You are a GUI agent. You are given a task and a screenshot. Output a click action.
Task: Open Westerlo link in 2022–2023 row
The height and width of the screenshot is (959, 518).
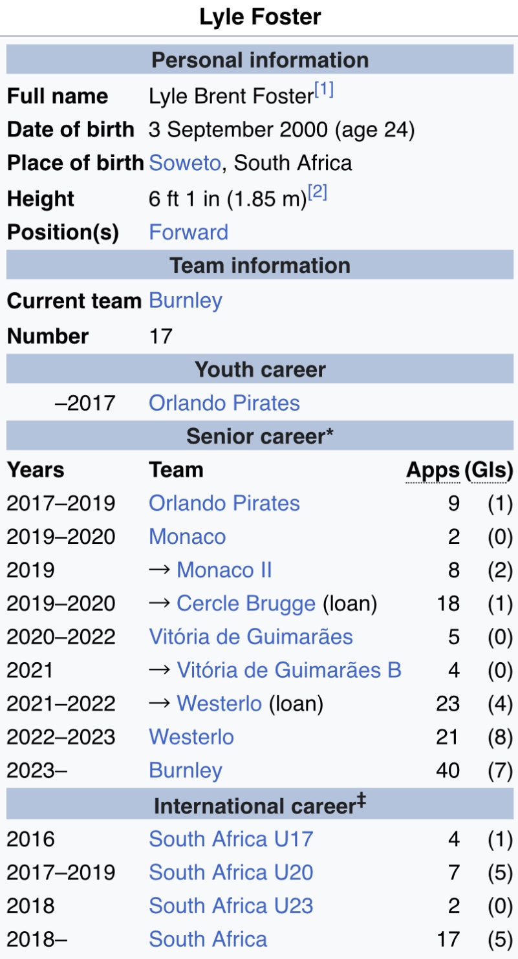pyautogui.click(x=191, y=737)
